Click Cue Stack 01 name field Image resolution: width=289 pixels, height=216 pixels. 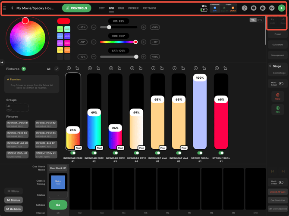click(x=58, y=168)
